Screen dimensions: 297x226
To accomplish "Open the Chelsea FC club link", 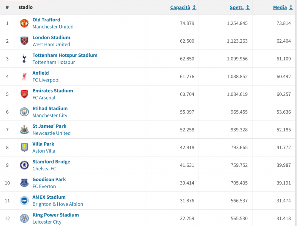I will coord(44,169).
